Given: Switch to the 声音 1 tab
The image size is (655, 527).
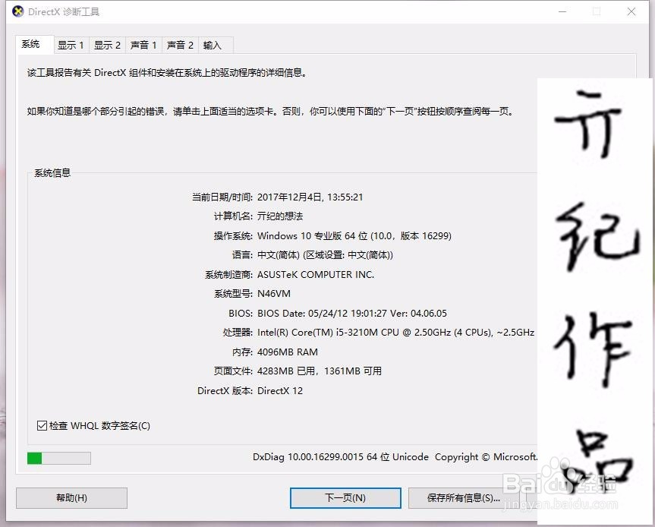Looking at the screenshot, I should point(143,45).
